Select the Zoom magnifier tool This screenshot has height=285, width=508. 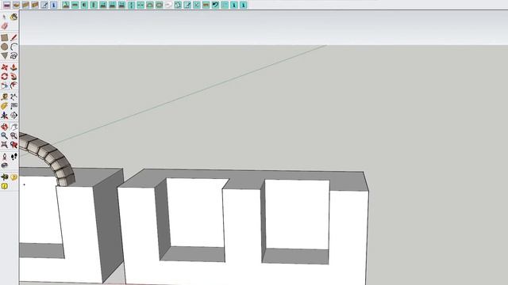click(x=4, y=135)
